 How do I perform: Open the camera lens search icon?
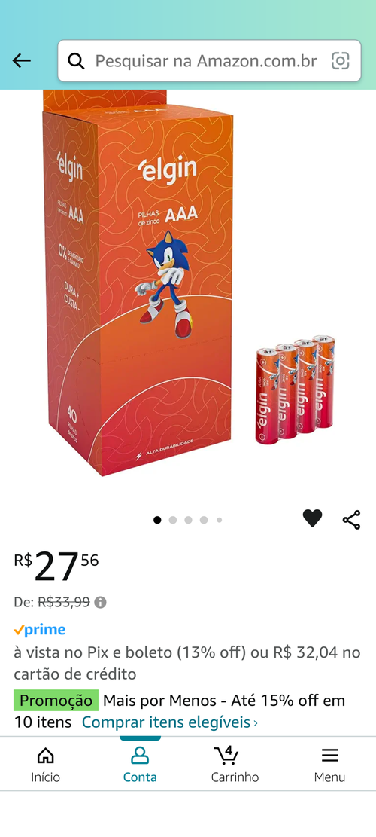[341, 61]
